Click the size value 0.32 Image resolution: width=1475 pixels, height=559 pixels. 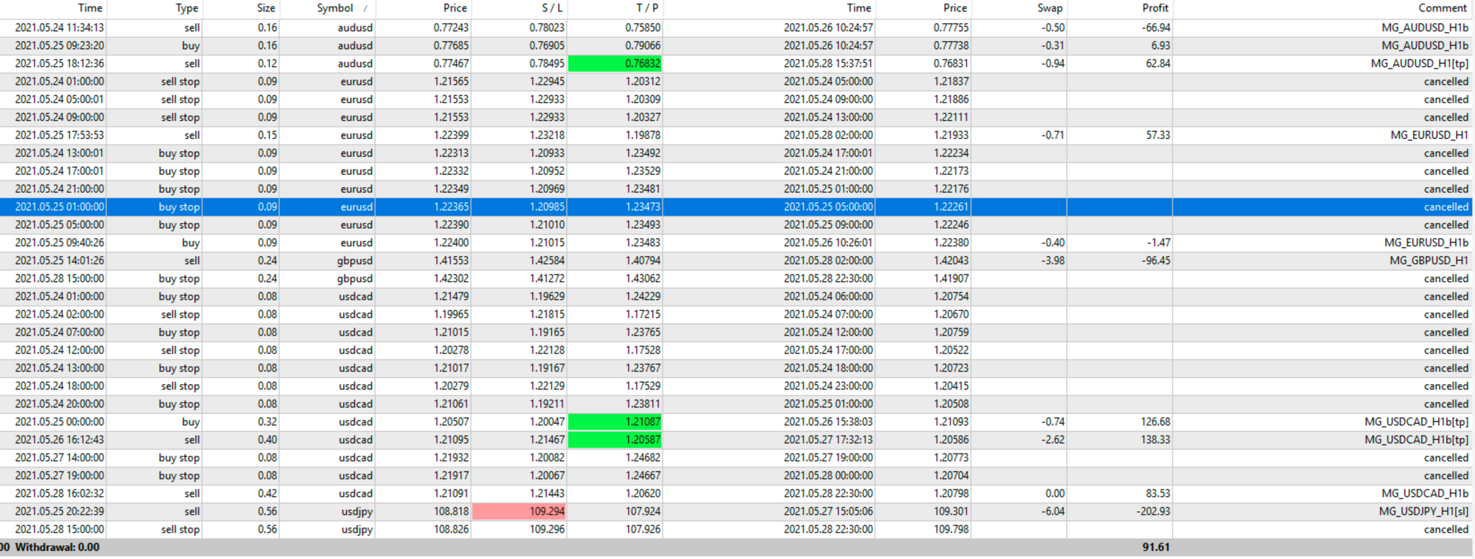pos(267,422)
